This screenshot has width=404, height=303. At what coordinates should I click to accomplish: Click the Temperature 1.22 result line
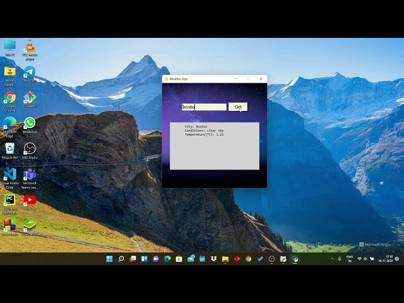coord(204,134)
